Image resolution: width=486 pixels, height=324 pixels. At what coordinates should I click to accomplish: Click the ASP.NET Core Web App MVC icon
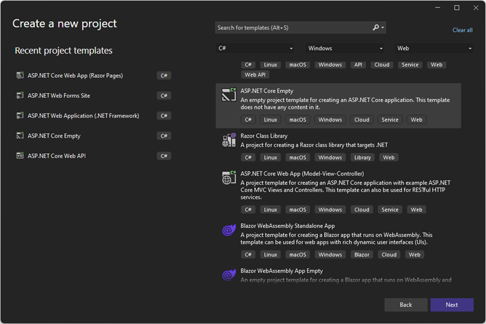click(x=229, y=178)
